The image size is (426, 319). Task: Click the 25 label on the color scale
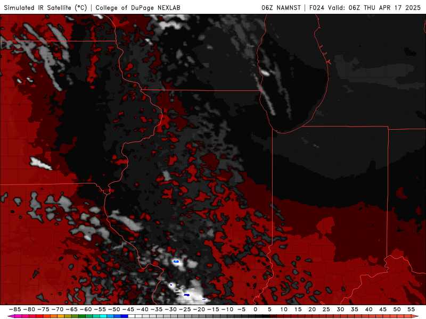tap(326, 309)
